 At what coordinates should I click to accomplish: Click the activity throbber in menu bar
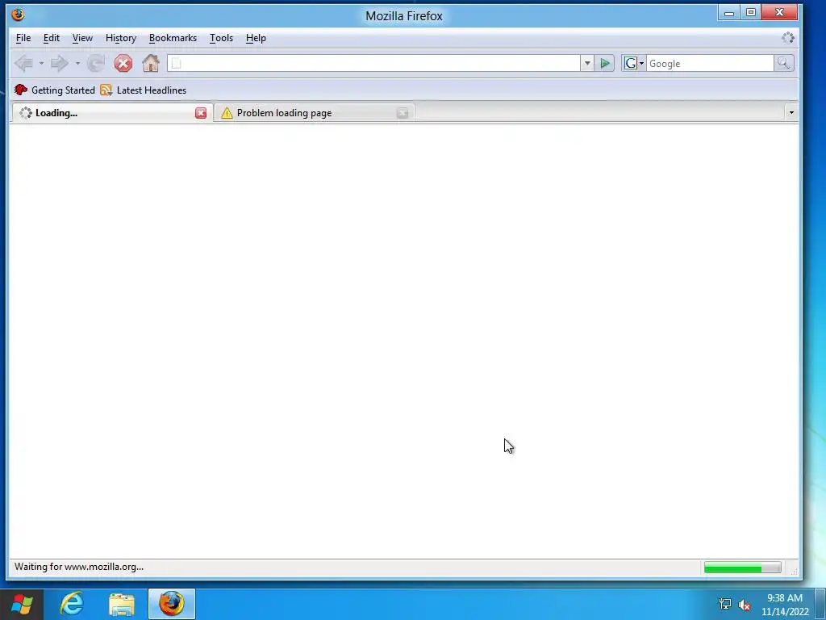click(788, 38)
